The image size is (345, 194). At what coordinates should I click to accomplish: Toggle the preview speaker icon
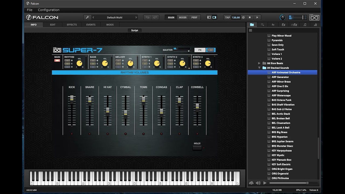258,183
